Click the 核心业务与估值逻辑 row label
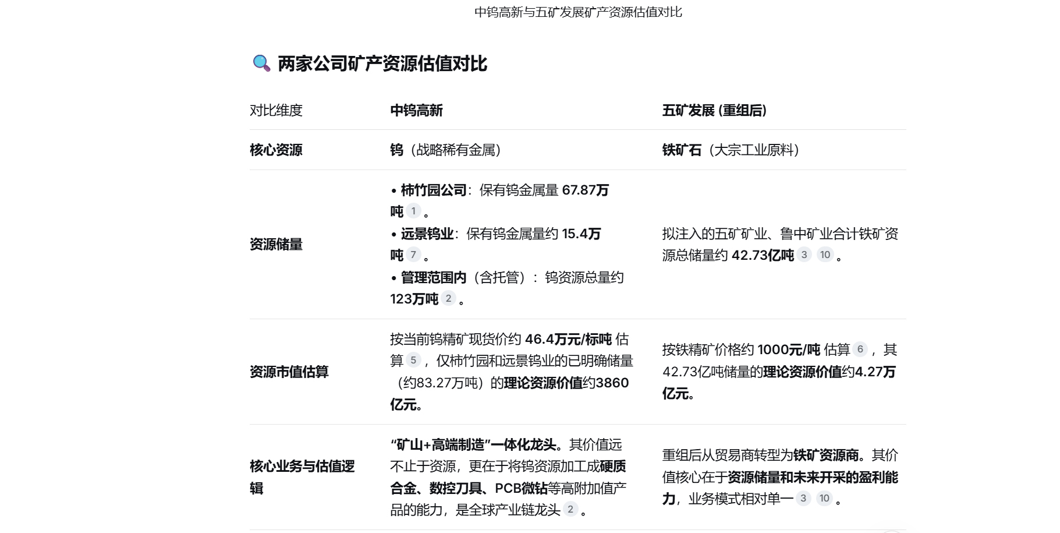This screenshot has height=533, width=1060. pyautogui.click(x=302, y=477)
